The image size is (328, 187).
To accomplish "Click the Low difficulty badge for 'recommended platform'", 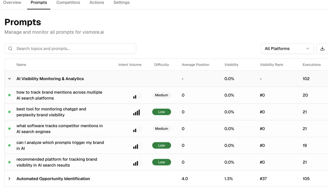I will [x=162, y=162].
